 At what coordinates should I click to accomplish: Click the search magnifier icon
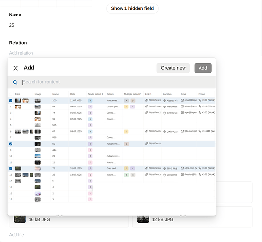(x=15, y=82)
